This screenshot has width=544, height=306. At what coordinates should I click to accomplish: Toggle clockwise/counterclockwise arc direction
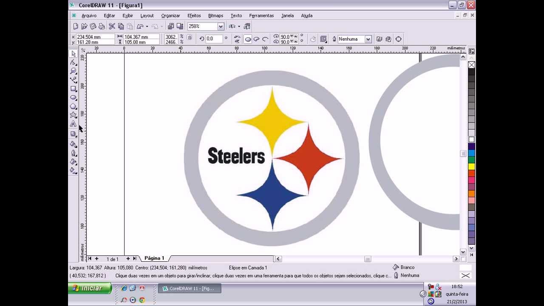click(x=313, y=39)
